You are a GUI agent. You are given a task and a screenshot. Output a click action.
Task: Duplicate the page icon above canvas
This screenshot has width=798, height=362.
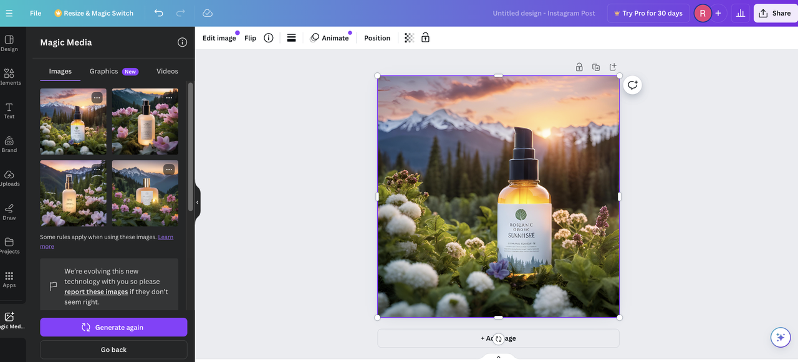pos(596,67)
